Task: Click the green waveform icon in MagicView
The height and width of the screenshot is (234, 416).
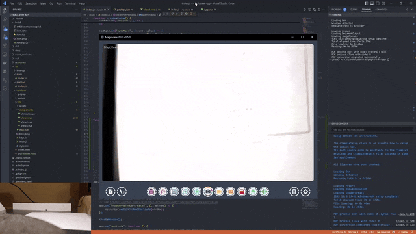Action: pos(265,192)
